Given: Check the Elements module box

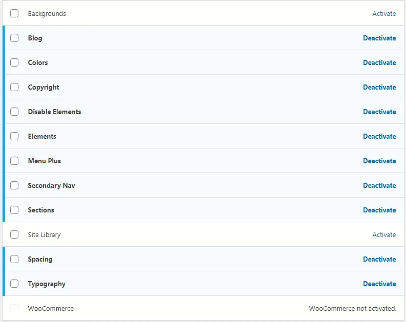Looking at the screenshot, I should (14, 136).
